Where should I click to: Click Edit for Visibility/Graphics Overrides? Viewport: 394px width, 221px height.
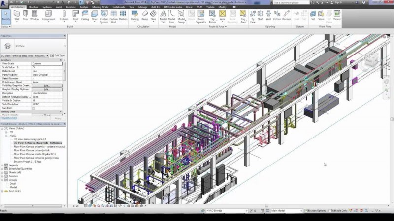coord(47,85)
